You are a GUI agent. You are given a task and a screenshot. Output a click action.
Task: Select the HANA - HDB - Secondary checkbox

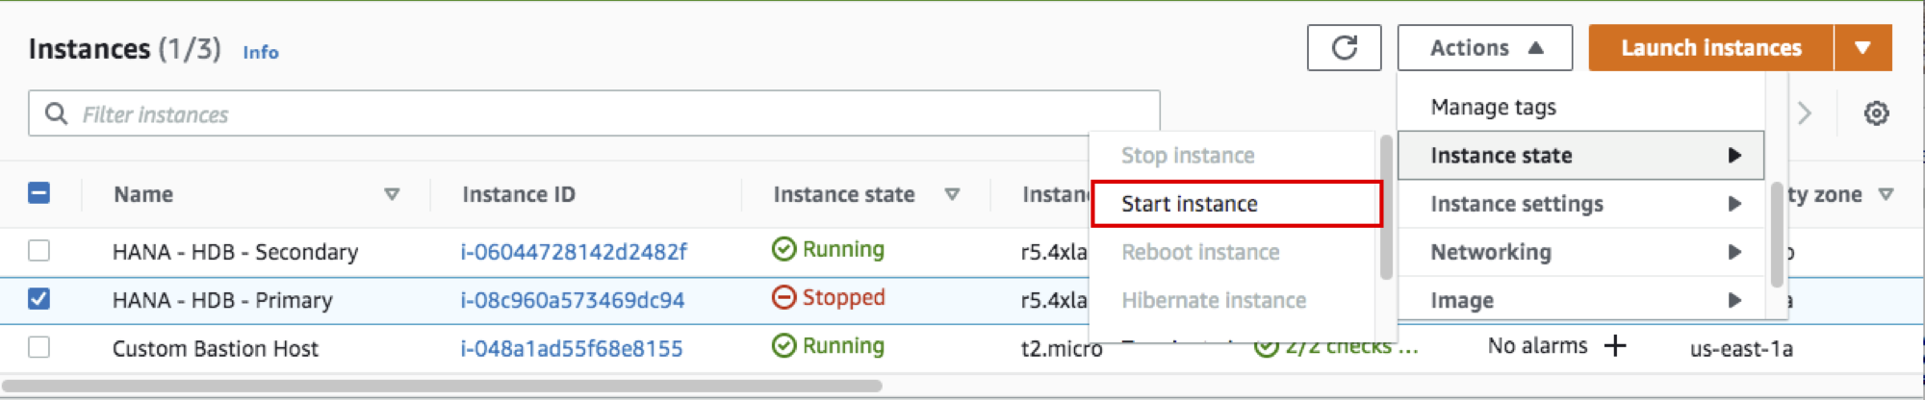[x=39, y=251]
